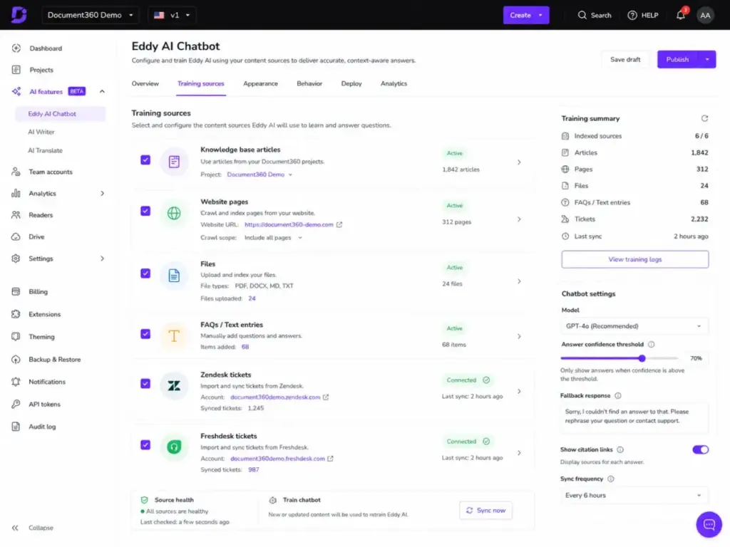This screenshot has width=730, height=547.
Task: Open the floating chat widget icon
Action: pyautogui.click(x=709, y=525)
